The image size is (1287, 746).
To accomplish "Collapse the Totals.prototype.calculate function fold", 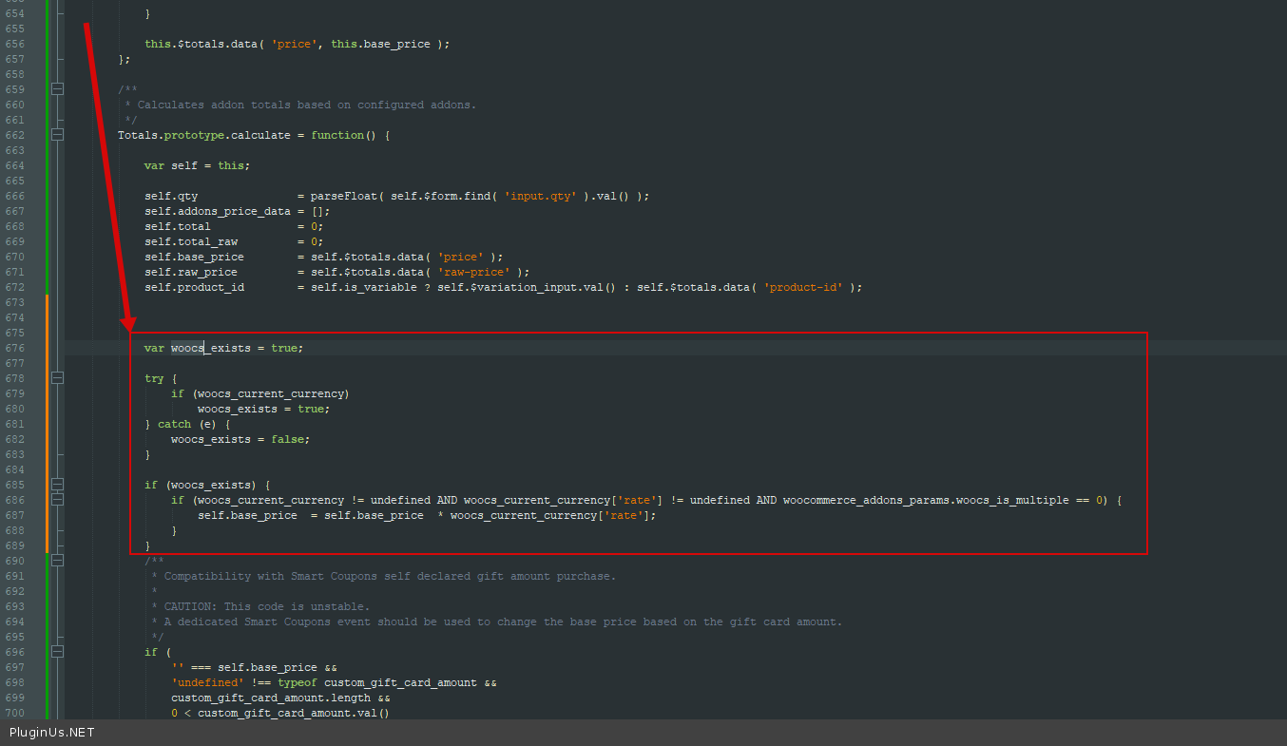I will 58,135.
